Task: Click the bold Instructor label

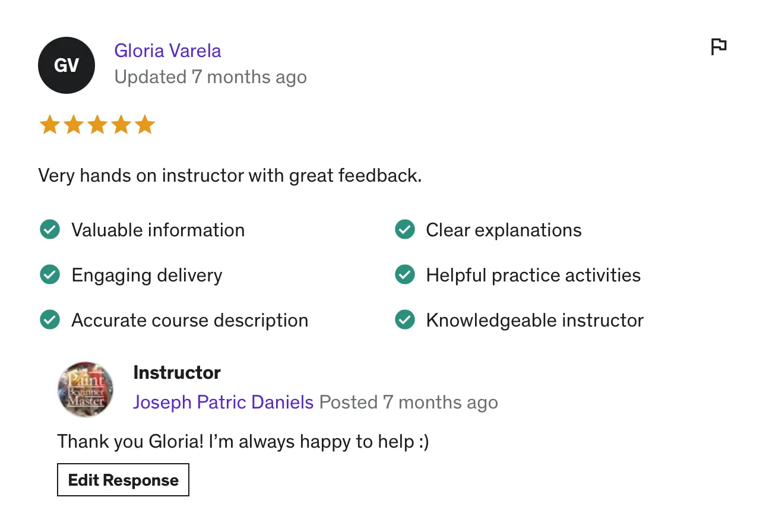Action: point(177,372)
